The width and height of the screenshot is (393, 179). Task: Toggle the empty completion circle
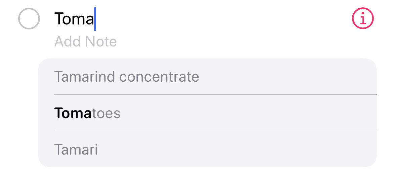pos(29,18)
